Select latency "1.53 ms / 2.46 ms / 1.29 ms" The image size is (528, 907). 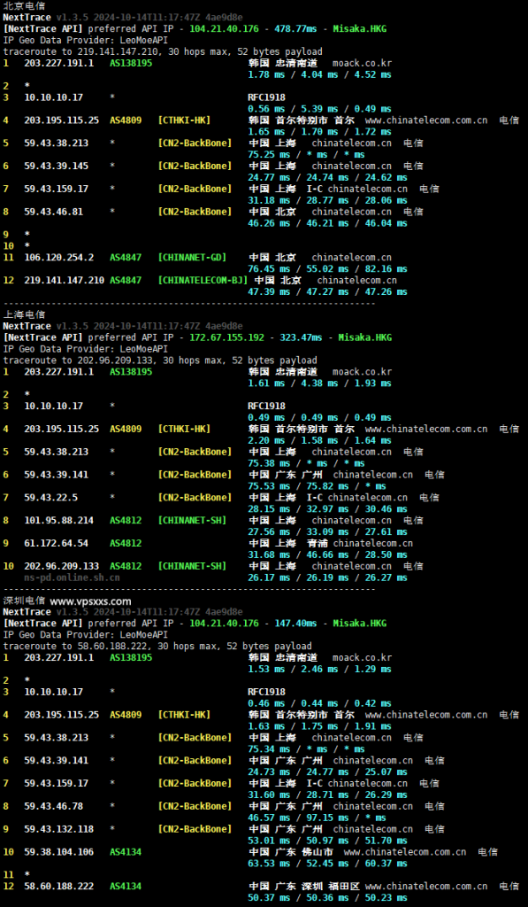coord(319,669)
